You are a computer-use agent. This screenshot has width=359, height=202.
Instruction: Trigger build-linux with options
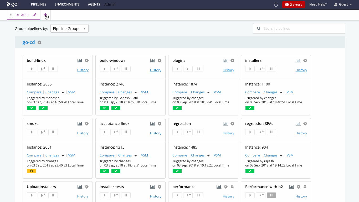tap(42, 69)
